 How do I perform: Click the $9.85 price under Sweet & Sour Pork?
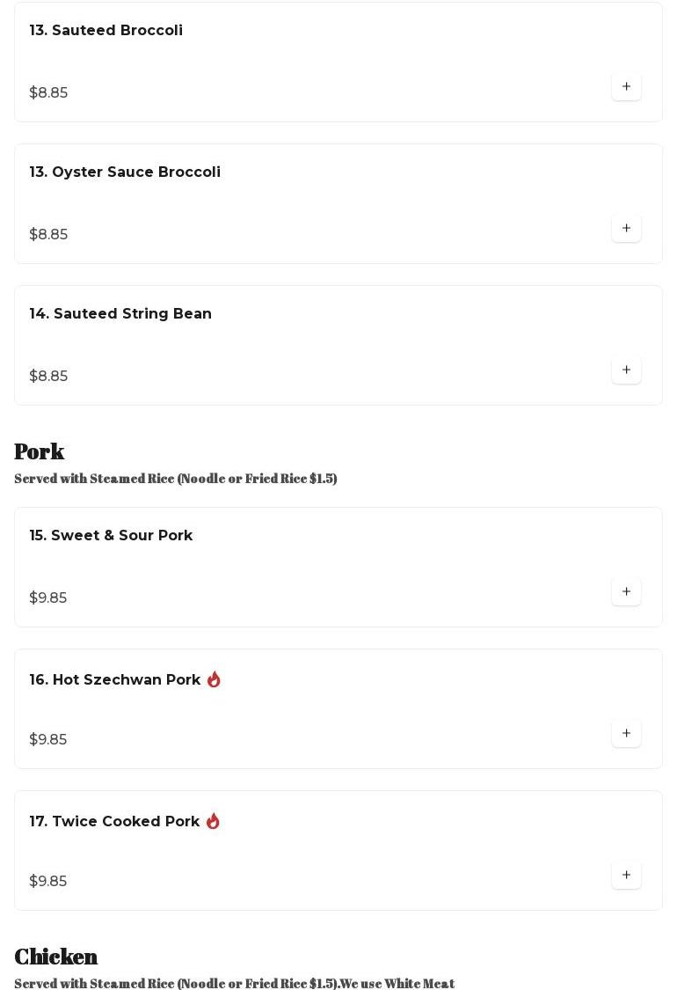coord(48,598)
